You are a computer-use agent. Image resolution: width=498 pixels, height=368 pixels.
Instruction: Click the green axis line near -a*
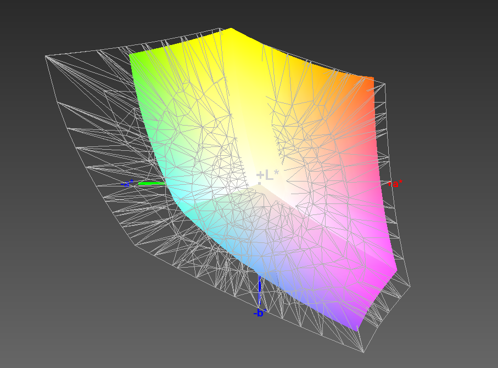[x=152, y=183]
